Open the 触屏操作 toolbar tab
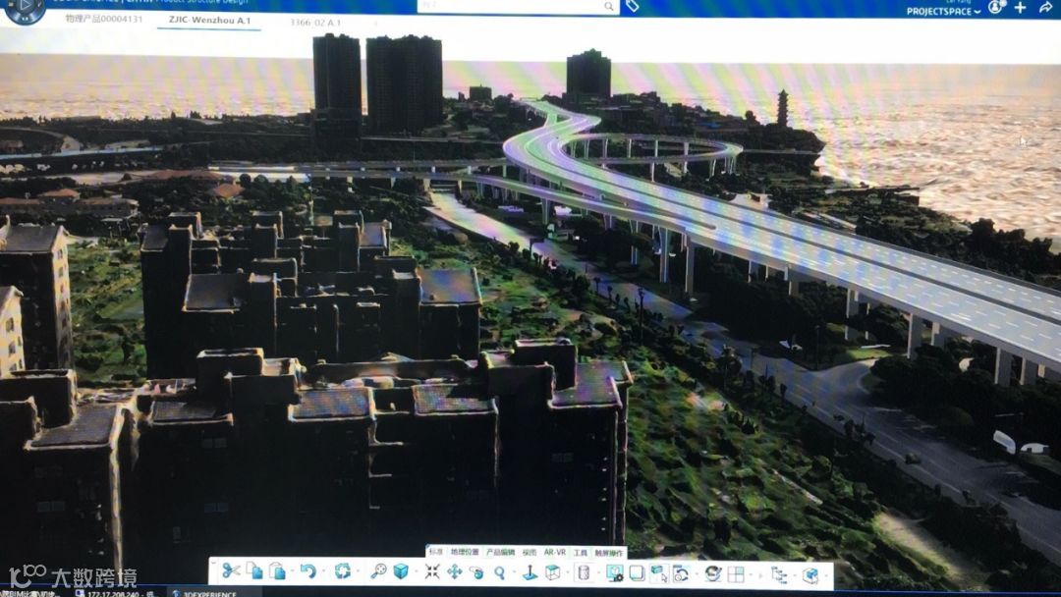1061x597 pixels. pyautogui.click(x=609, y=553)
